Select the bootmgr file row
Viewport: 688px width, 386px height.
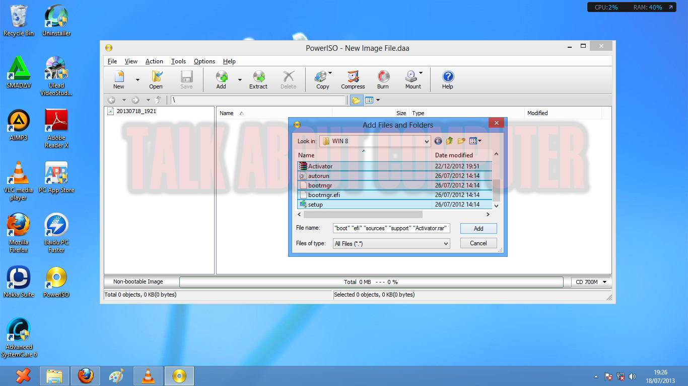point(394,185)
